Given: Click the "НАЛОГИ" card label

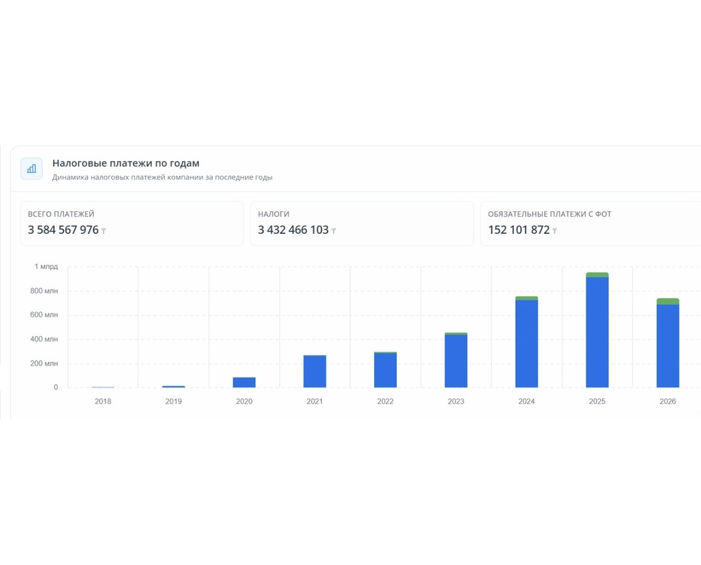Looking at the screenshot, I should (274, 214).
